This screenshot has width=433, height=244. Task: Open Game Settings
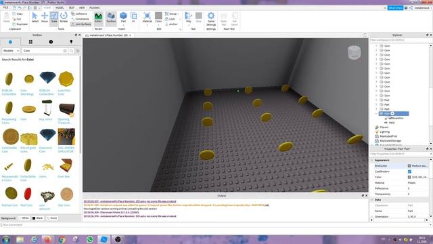tap(211, 19)
